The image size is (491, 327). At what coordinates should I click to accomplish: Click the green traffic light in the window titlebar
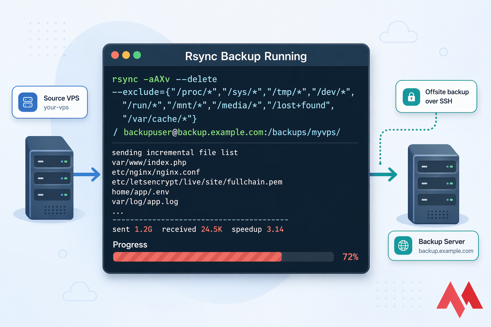click(137, 55)
